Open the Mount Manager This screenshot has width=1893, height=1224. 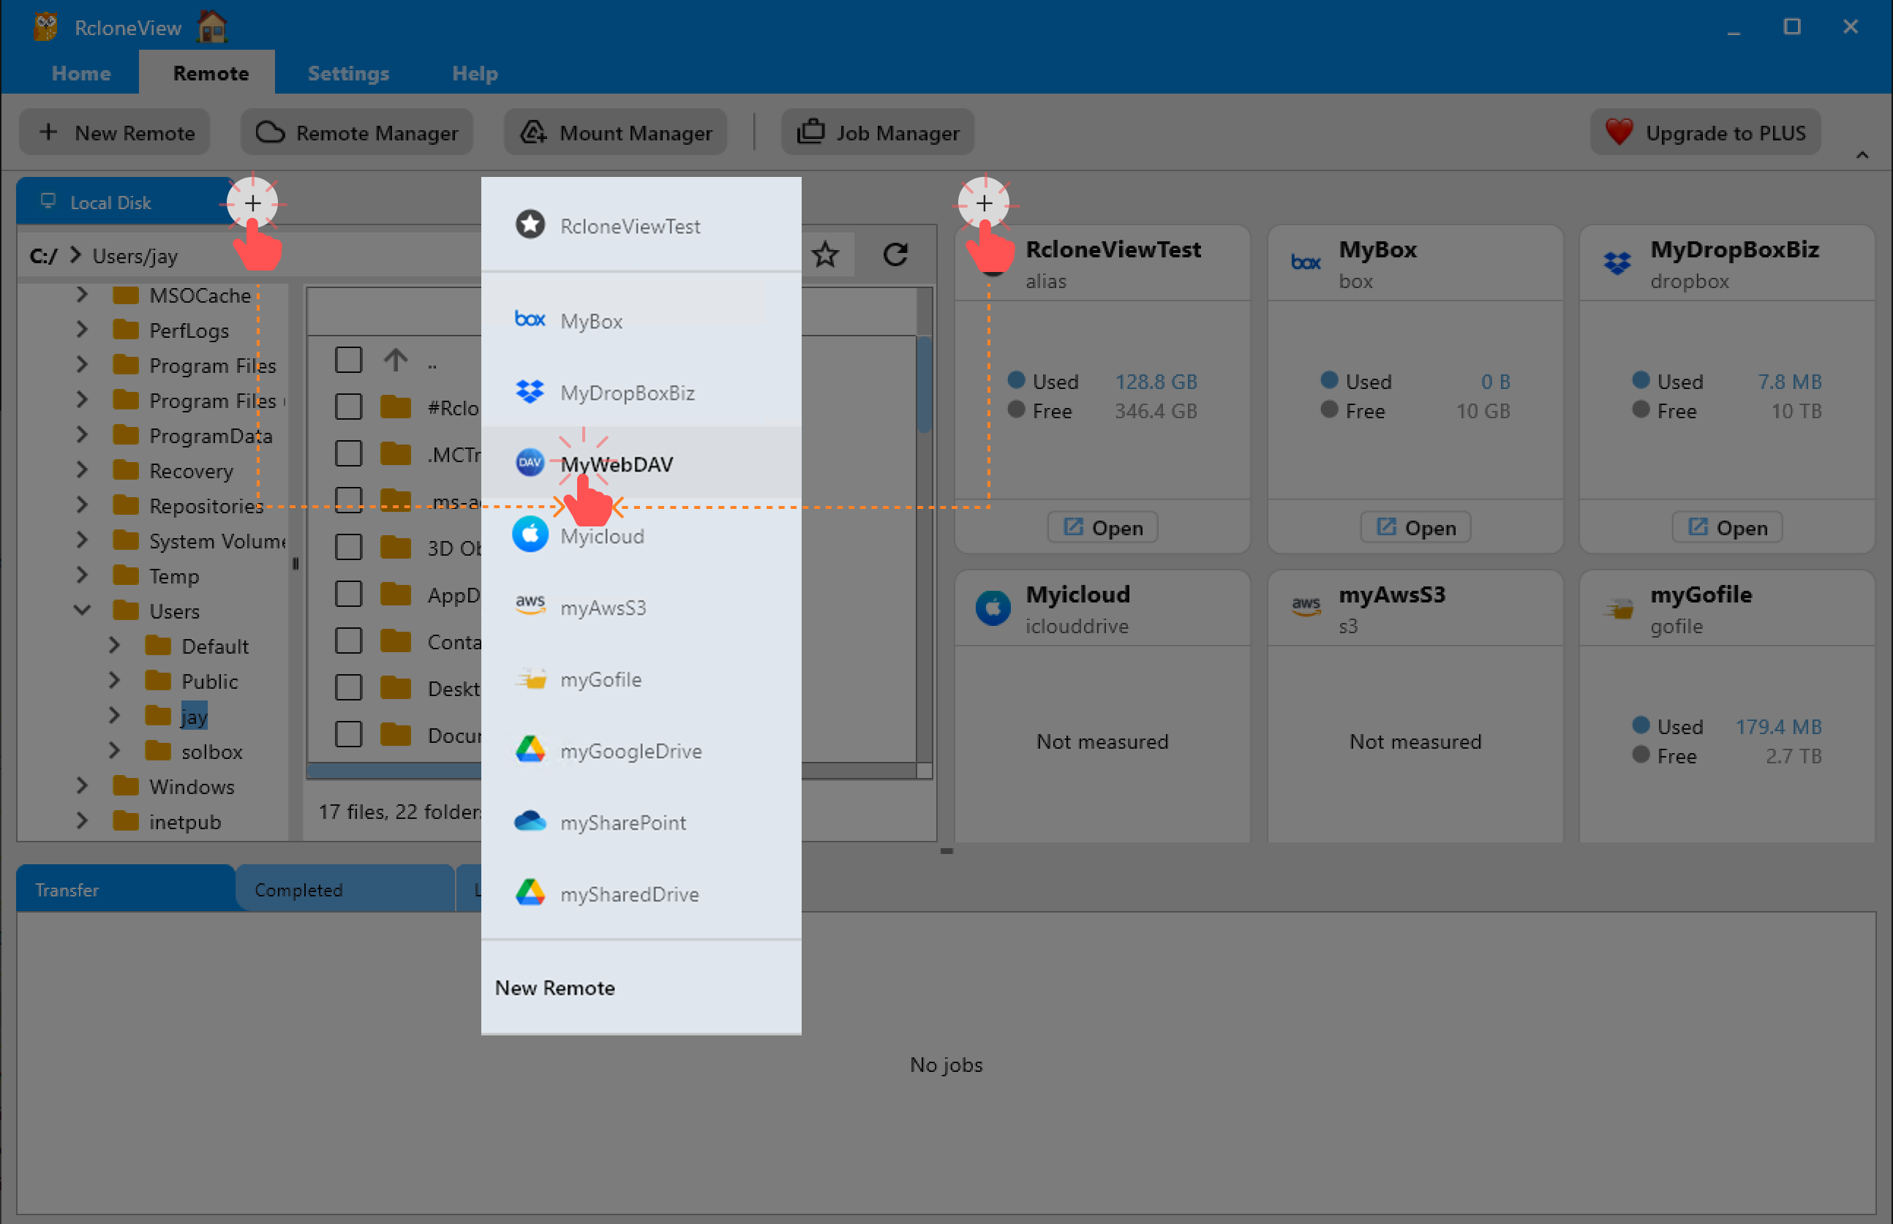(x=614, y=132)
